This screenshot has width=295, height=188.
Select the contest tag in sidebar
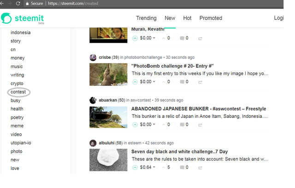18,92
